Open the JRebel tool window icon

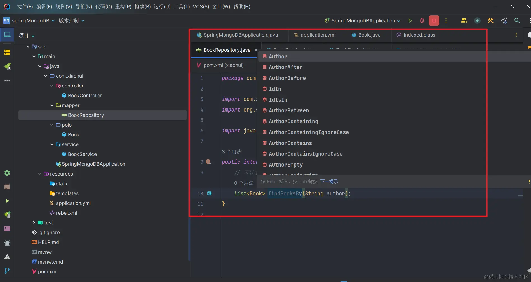point(7,67)
